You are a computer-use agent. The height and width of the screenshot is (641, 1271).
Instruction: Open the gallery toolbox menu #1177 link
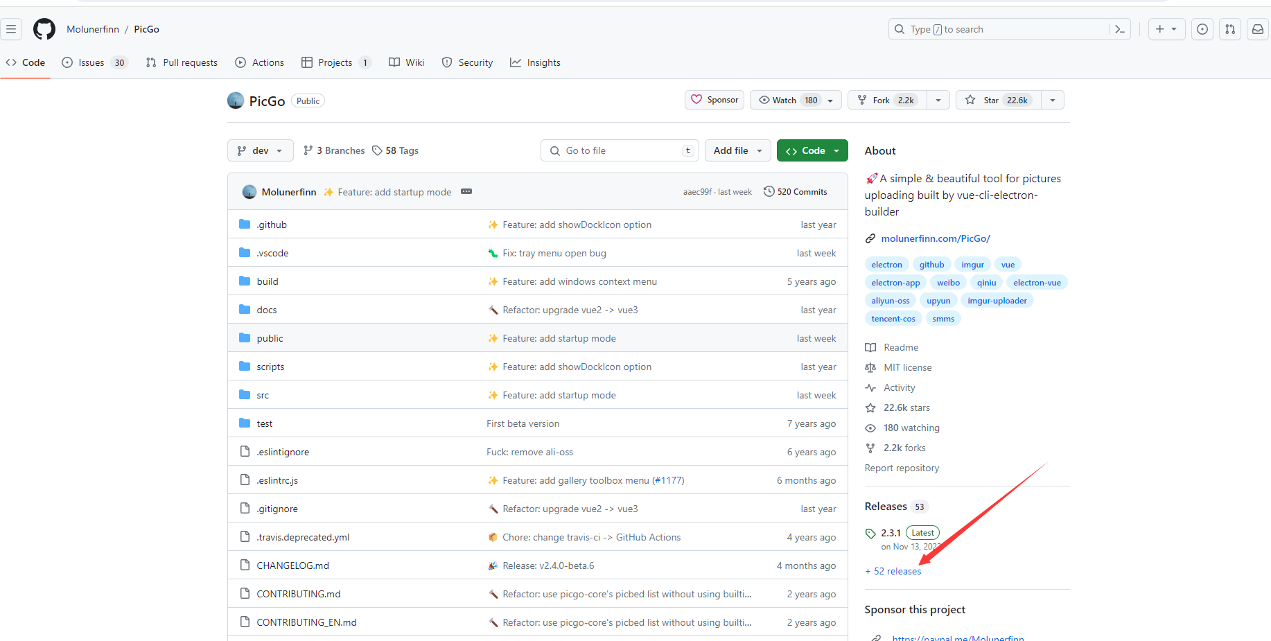pos(668,480)
